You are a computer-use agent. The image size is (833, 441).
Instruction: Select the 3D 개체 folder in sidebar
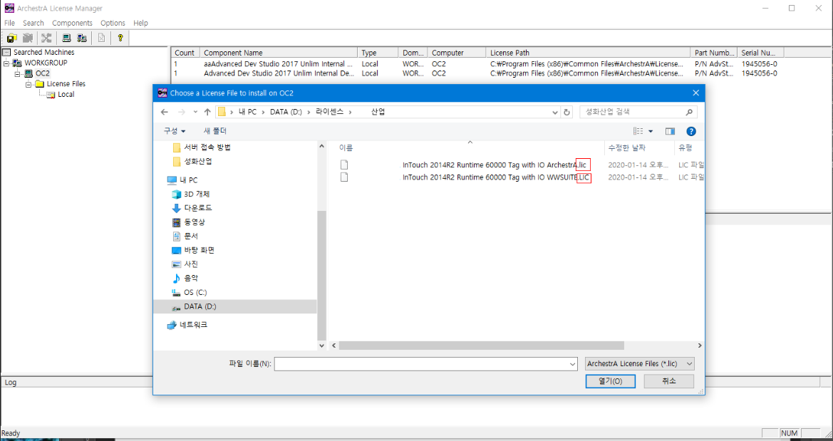[192, 194]
